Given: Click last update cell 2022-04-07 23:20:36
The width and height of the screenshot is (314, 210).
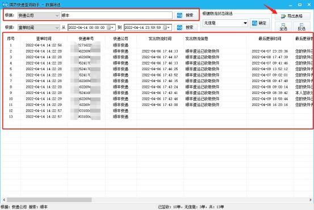Looking at the screenshot, I should (270, 51).
